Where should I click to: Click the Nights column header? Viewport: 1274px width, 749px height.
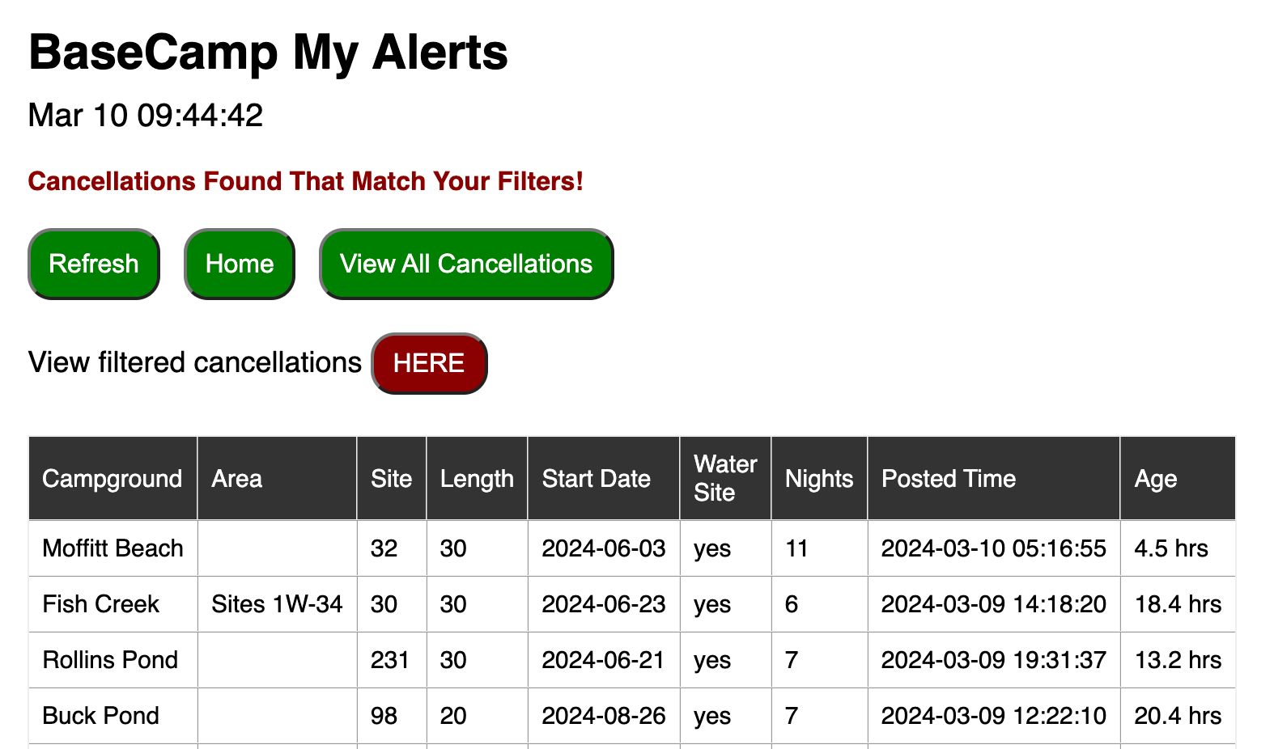coord(819,478)
